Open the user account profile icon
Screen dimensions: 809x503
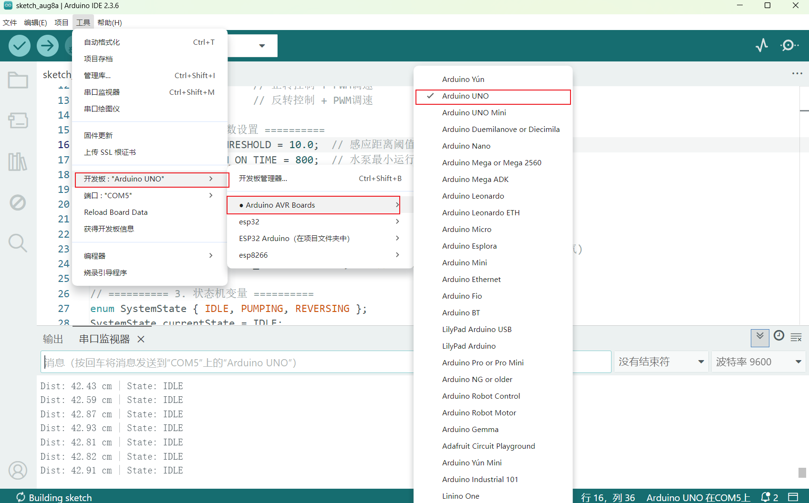[18, 471]
